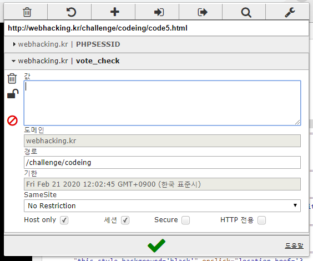
Task: Save cookie changes with green checkmark
Action: (x=156, y=245)
